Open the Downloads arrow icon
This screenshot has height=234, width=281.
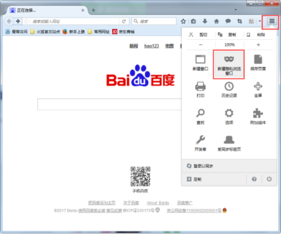coord(205,21)
